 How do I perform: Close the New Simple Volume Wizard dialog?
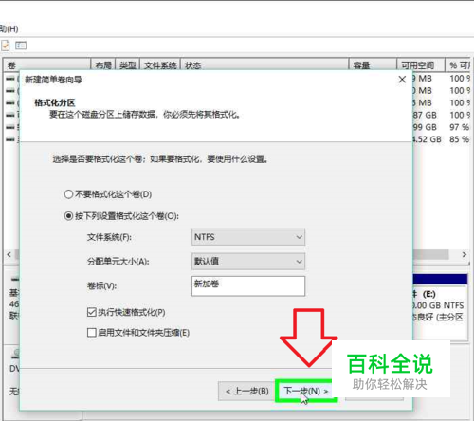pyautogui.click(x=402, y=80)
